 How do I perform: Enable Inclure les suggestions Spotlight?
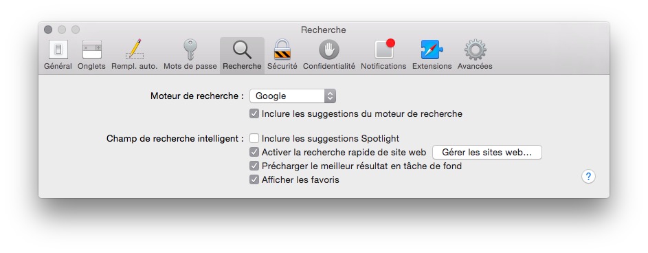(254, 138)
